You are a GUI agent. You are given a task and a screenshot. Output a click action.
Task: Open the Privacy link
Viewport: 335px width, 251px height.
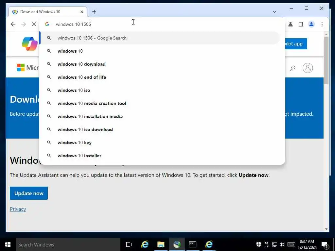click(x=18, y=209)
